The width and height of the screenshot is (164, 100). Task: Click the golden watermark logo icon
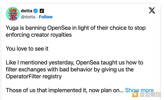click(135, 94)
